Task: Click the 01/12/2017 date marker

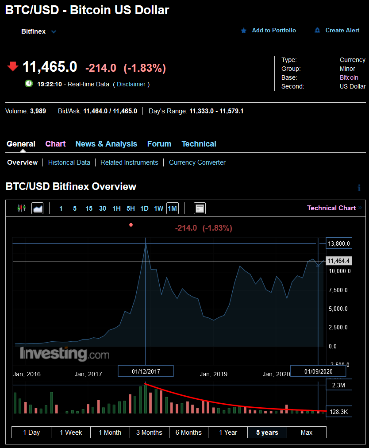Action: click(146, 371)
